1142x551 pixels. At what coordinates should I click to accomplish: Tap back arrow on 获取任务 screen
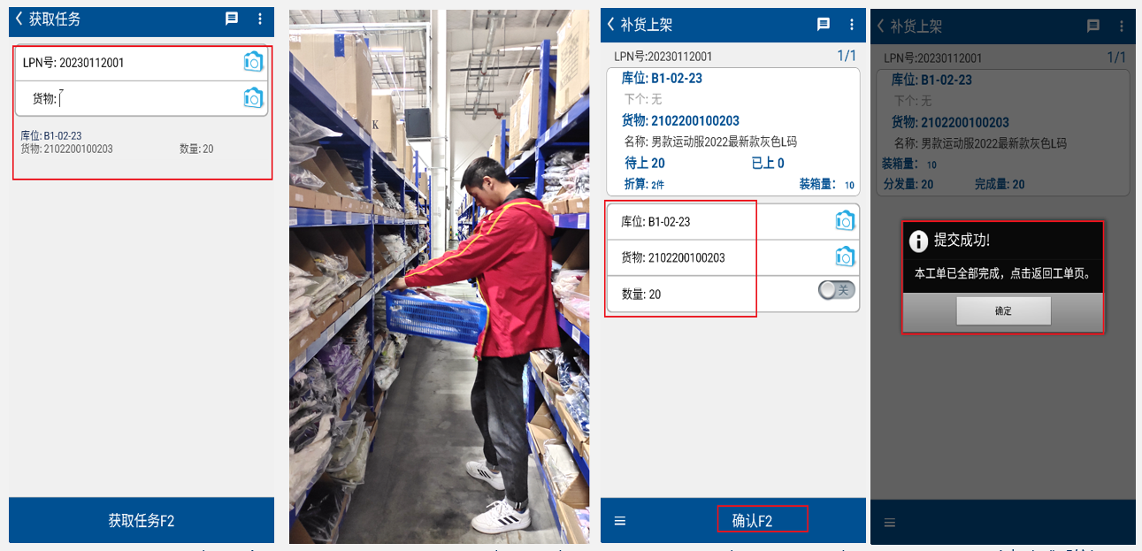tap(19, 19)
